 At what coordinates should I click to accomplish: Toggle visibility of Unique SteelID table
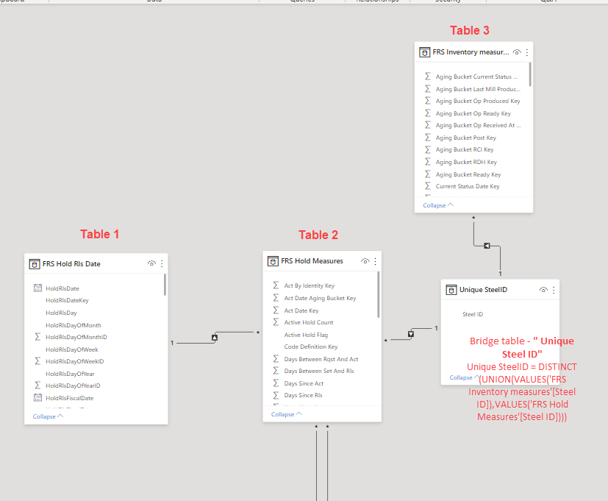[x=543, y=290]
